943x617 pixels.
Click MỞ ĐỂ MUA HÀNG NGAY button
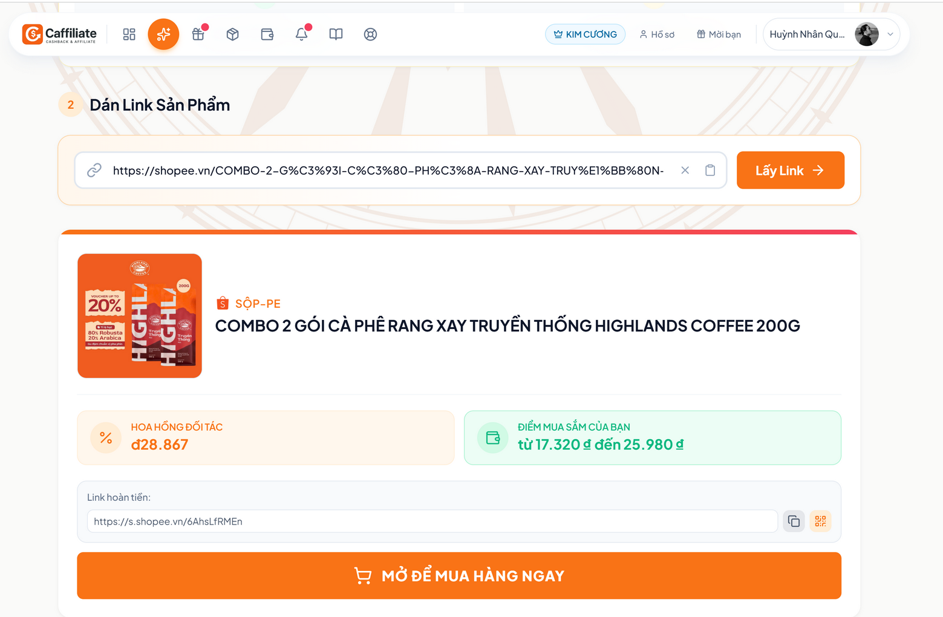click(459, 576)
